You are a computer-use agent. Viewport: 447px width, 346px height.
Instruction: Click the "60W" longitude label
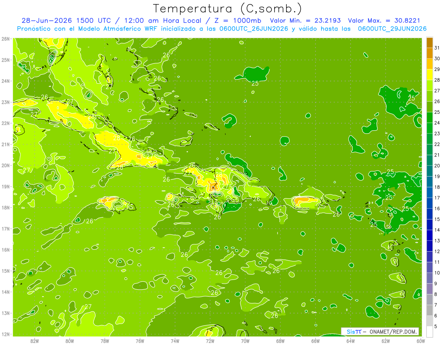[x=421, y=341]
